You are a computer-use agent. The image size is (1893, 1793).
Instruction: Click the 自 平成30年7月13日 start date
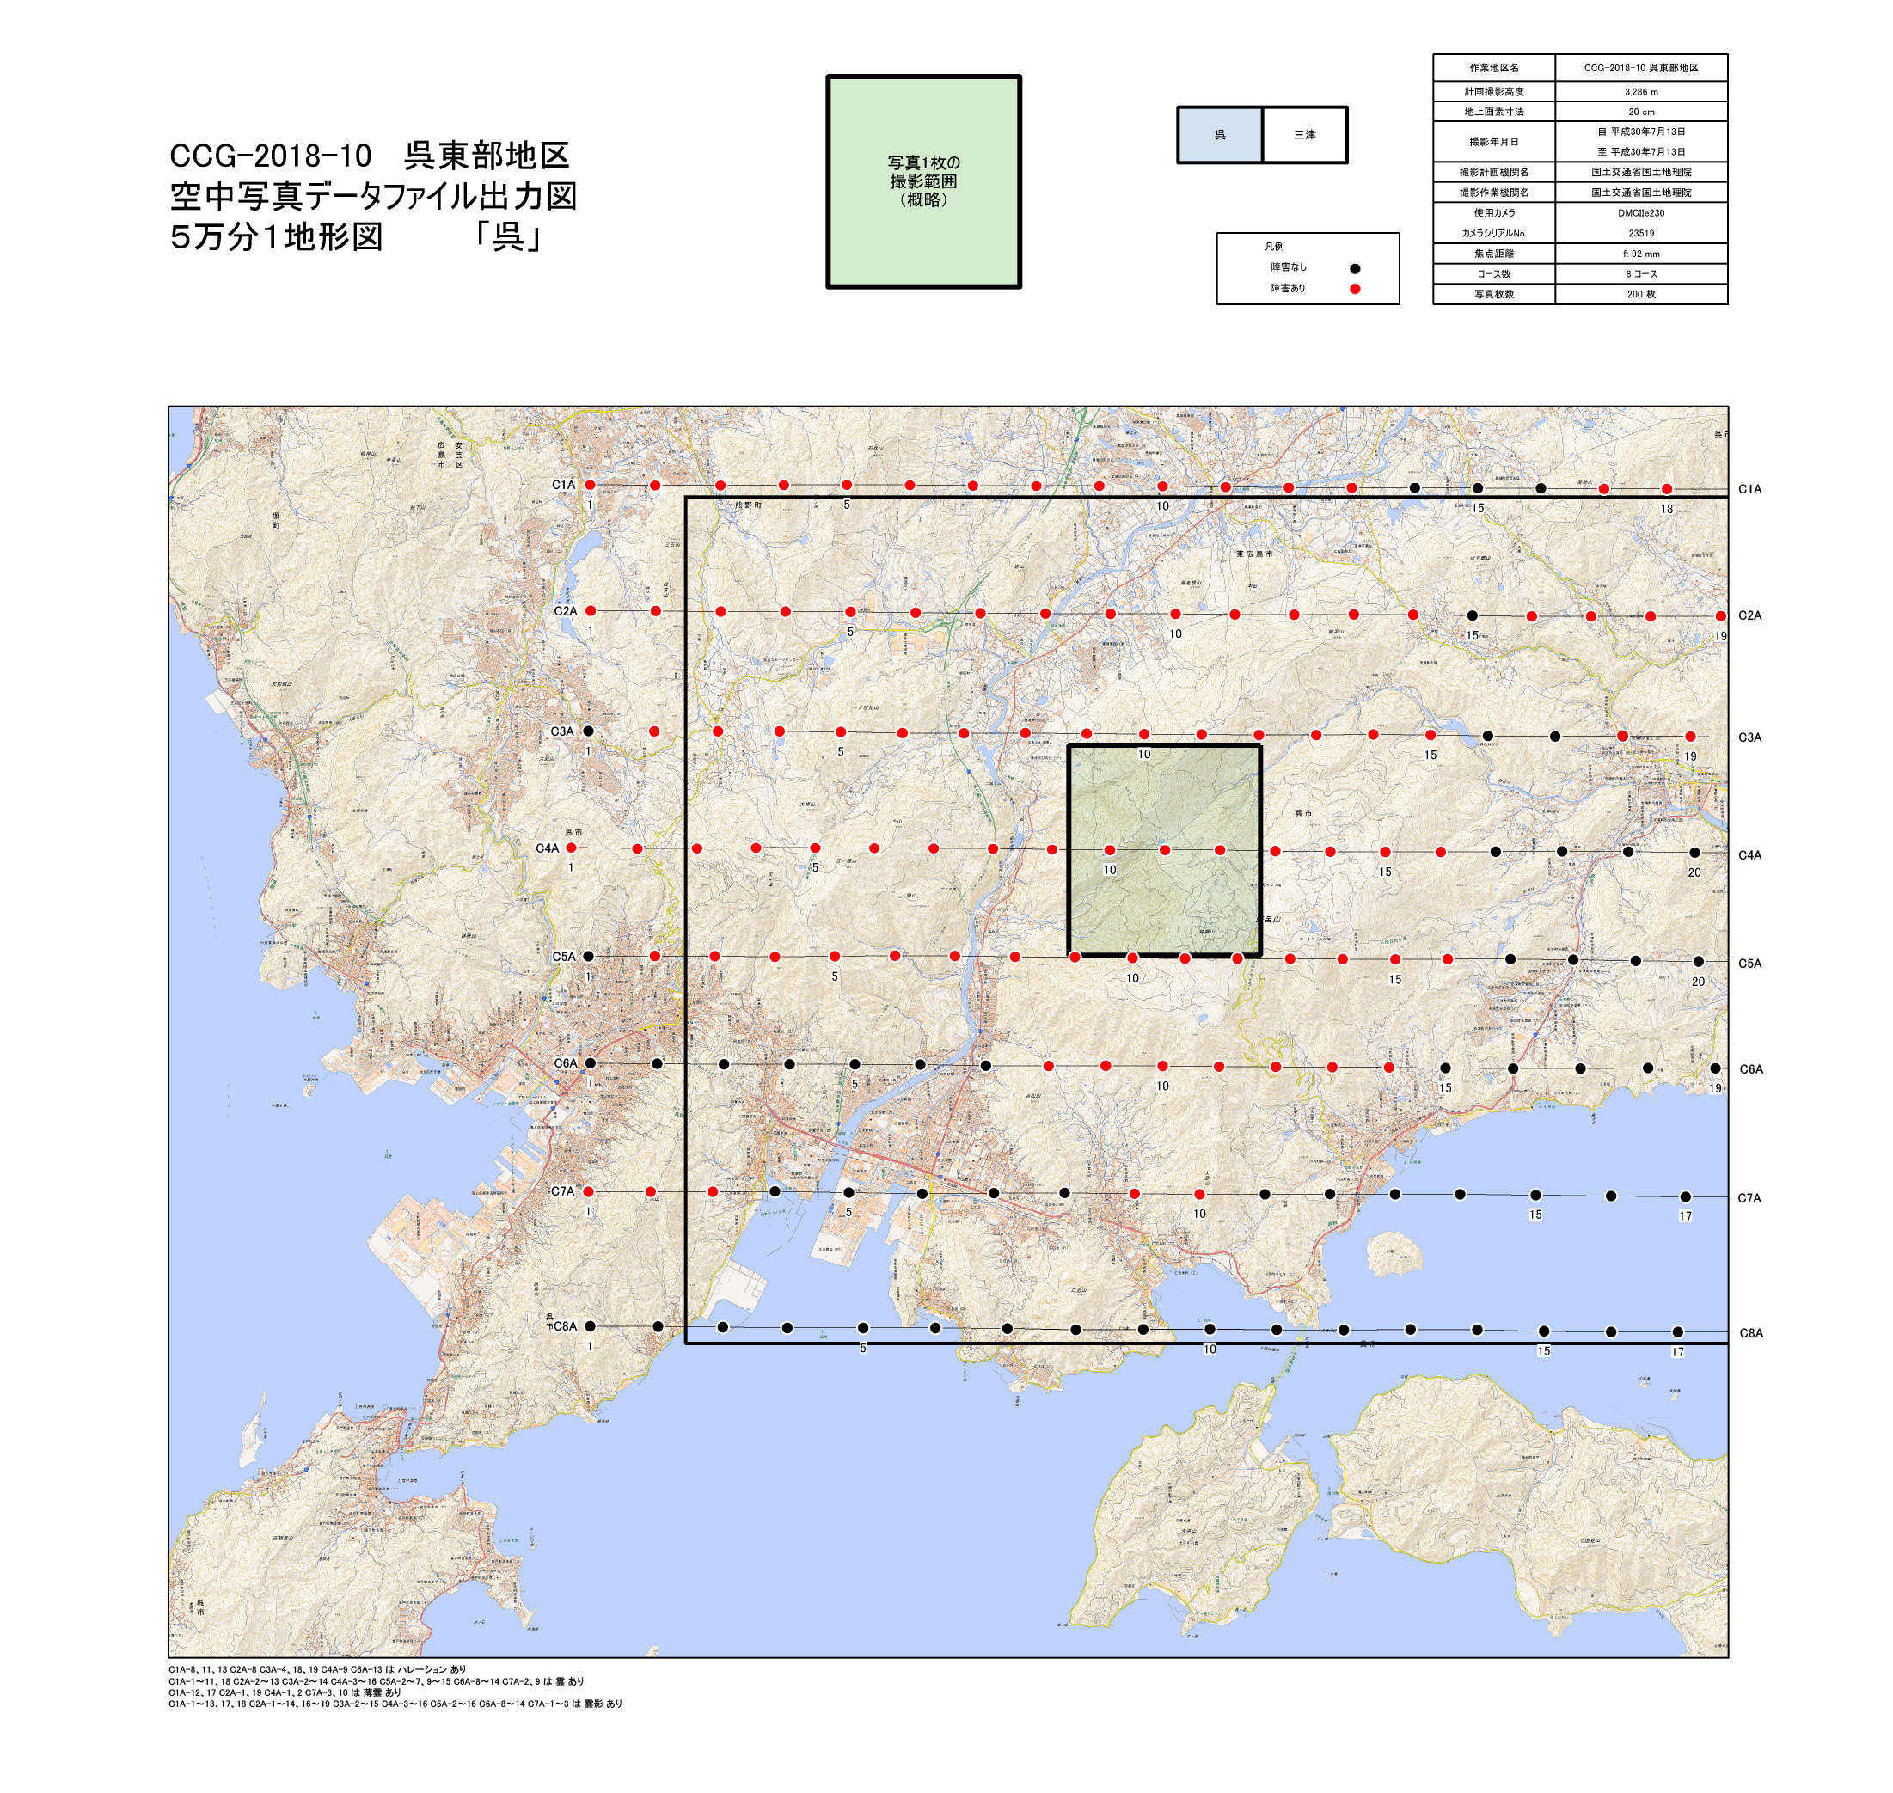(x=1640, y=132)
